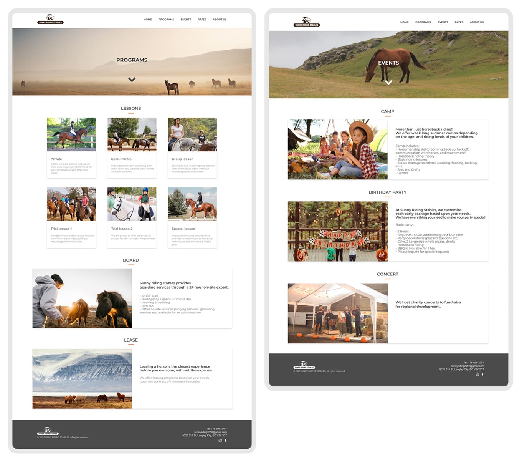This screenshot has width=522, height=461.
Task: Open Instagram icon in Programs page footer
Action: [220, 440]
